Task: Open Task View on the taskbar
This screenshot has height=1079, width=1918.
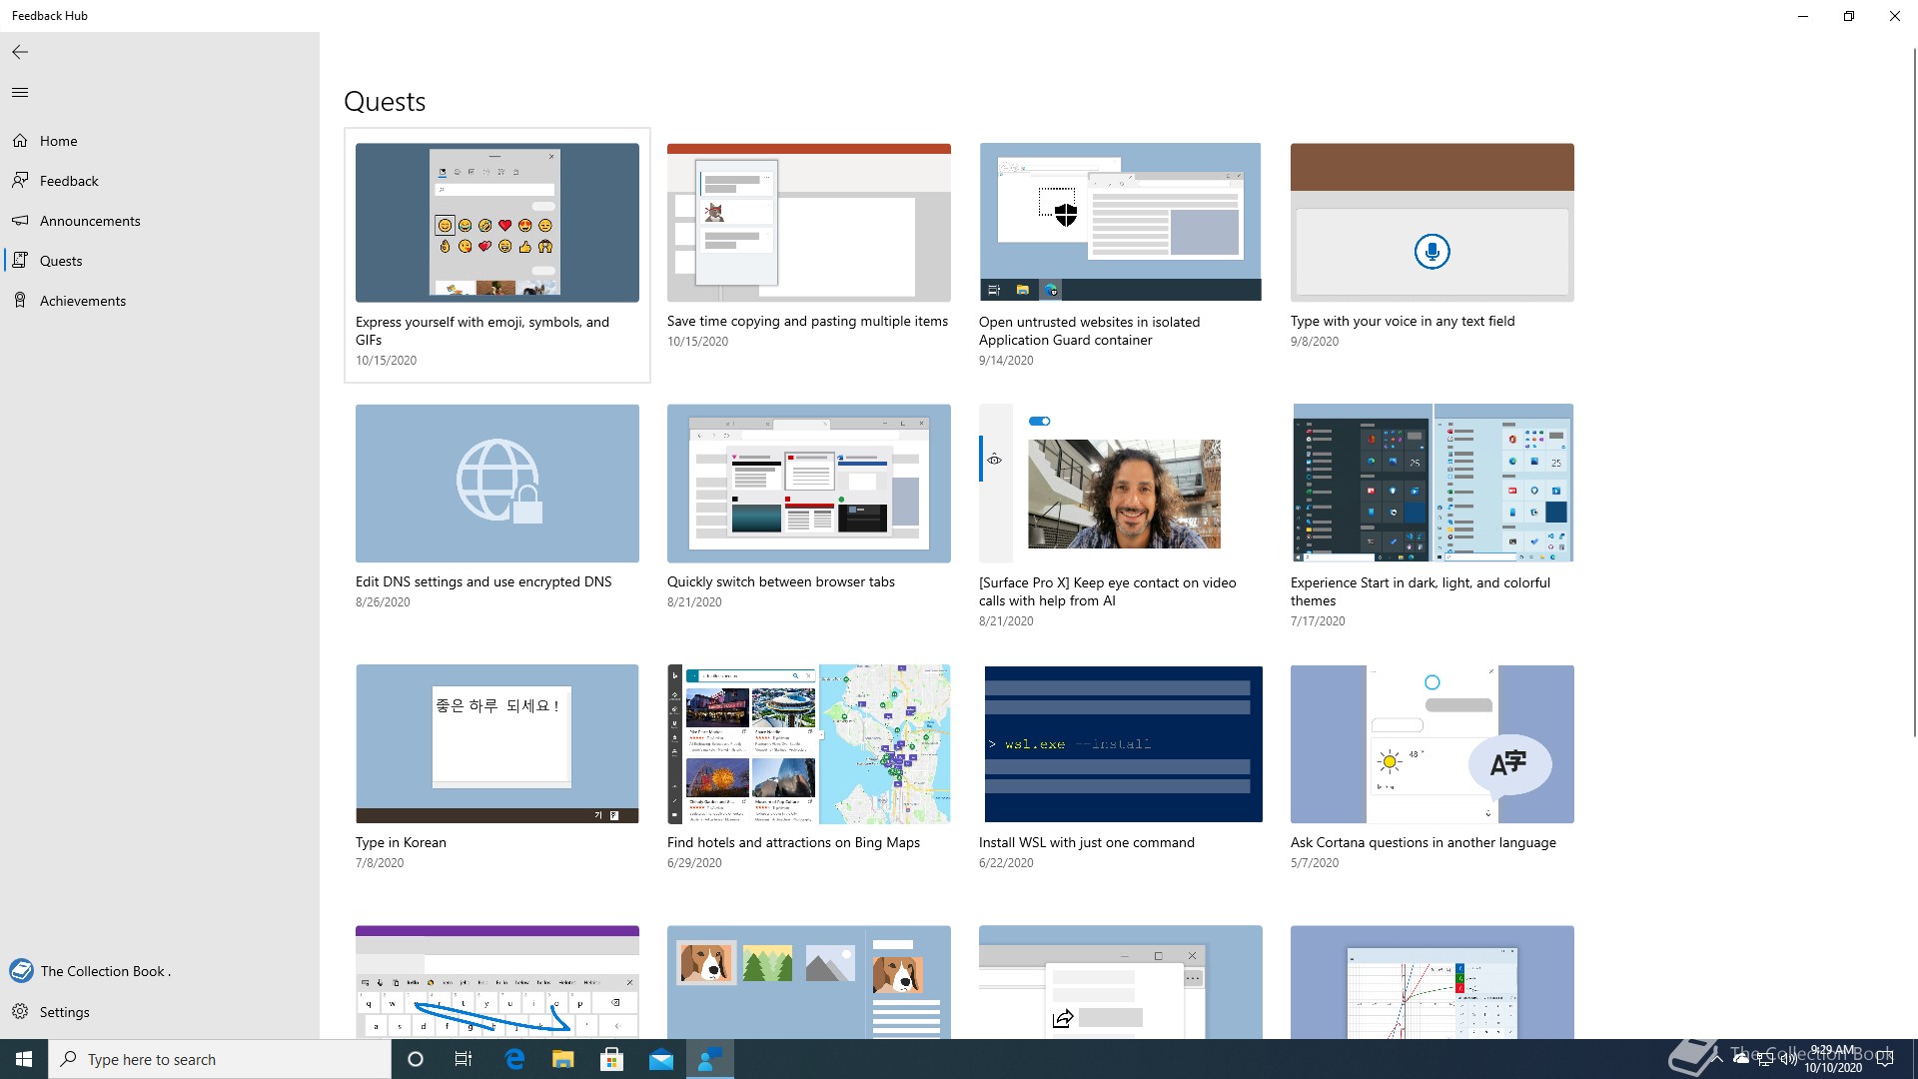Action: pyautogui.click(x=464, y=1059)
